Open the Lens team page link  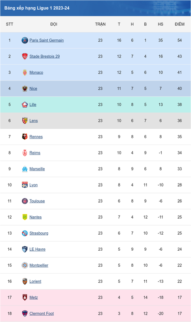click(34, 121)
